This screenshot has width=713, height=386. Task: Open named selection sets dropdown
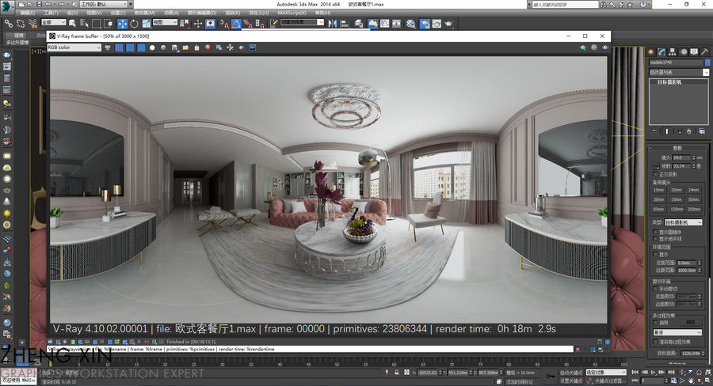[303, 22]
